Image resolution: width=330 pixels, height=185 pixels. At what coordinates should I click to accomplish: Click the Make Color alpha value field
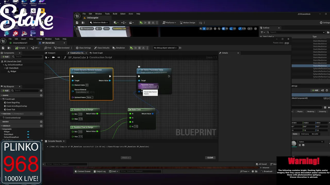[136, 126]
